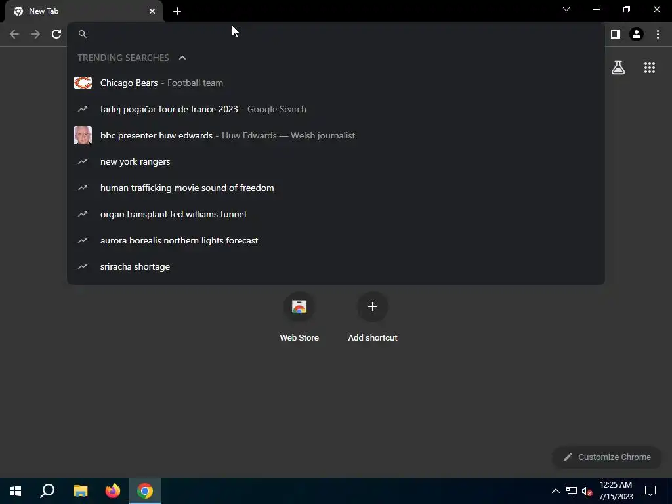Image resolution: width=672 pixels, height=504 pixels.
Task: Close the New Tab tab
Action: [x=152, y=11]
